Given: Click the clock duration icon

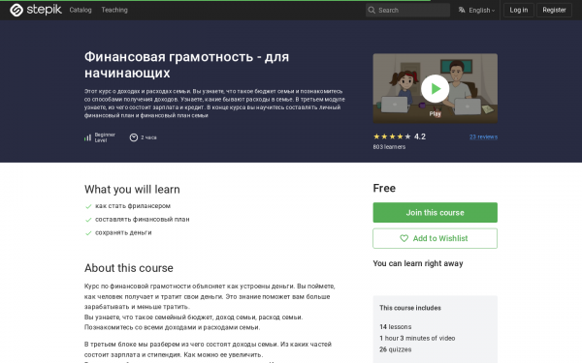Looking at the screenshot, I should click(x=134, y=137).
